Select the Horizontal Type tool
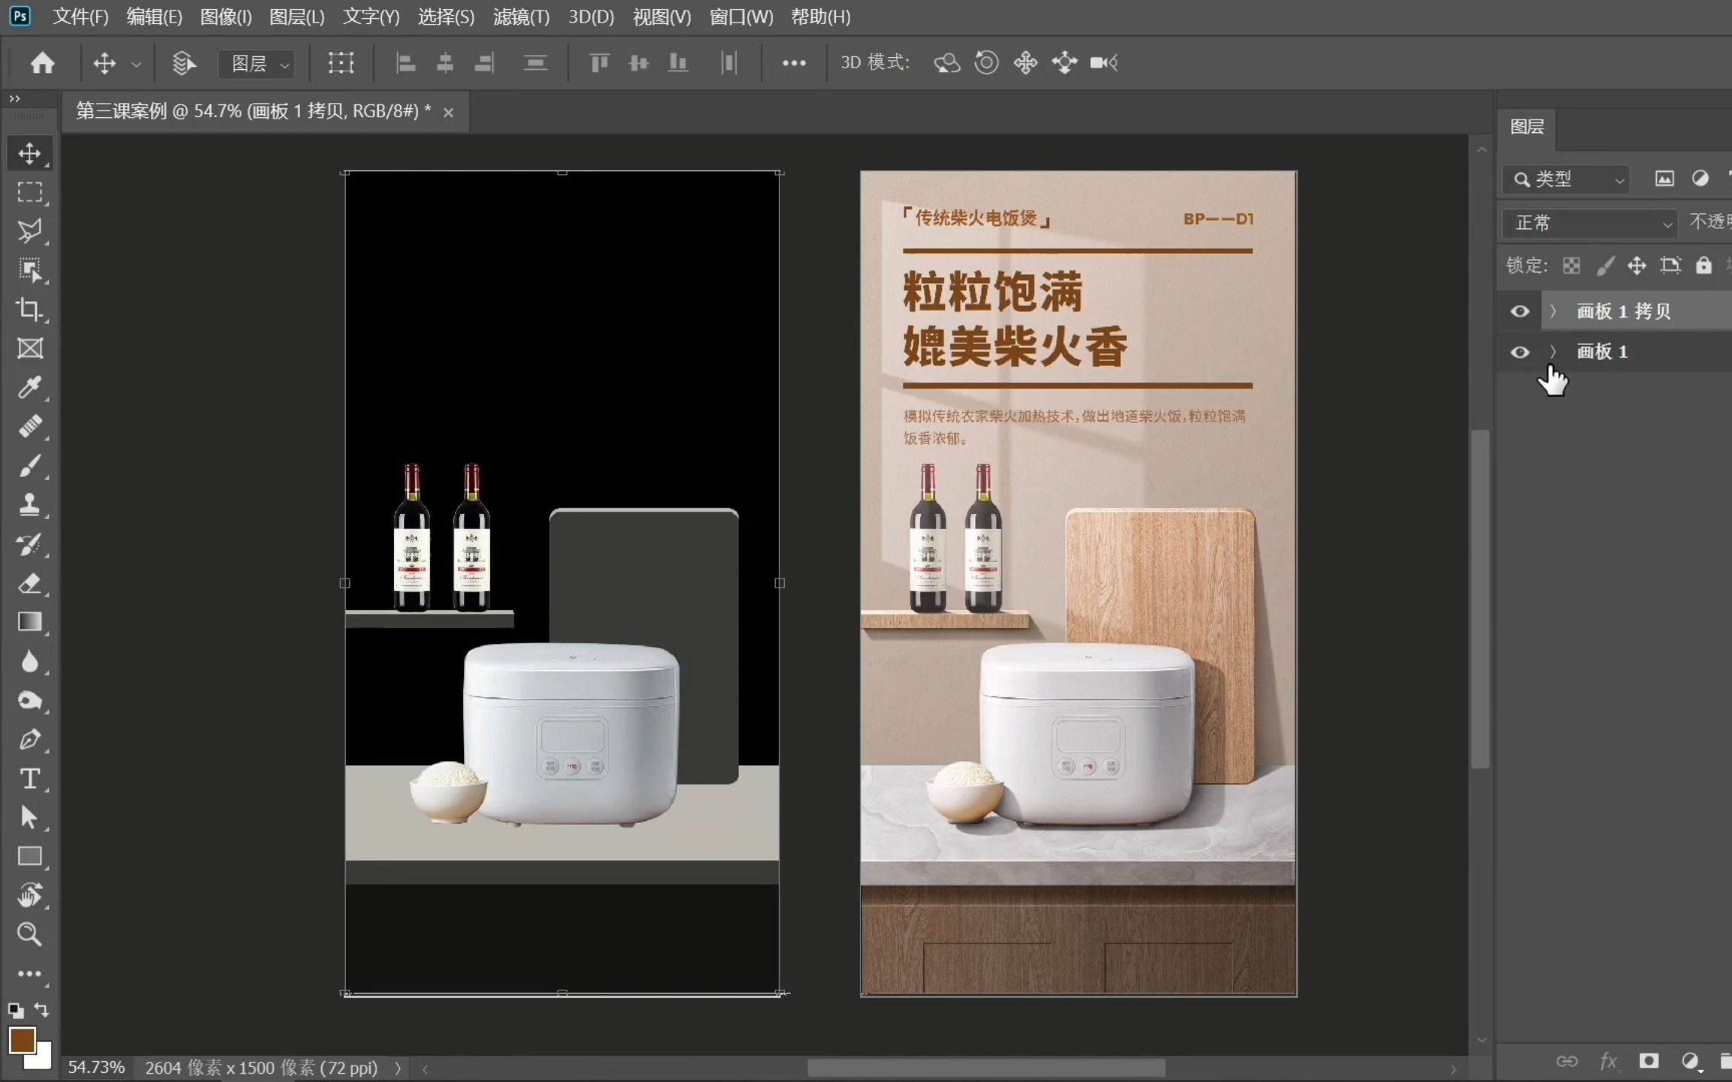 coord(29,778)
